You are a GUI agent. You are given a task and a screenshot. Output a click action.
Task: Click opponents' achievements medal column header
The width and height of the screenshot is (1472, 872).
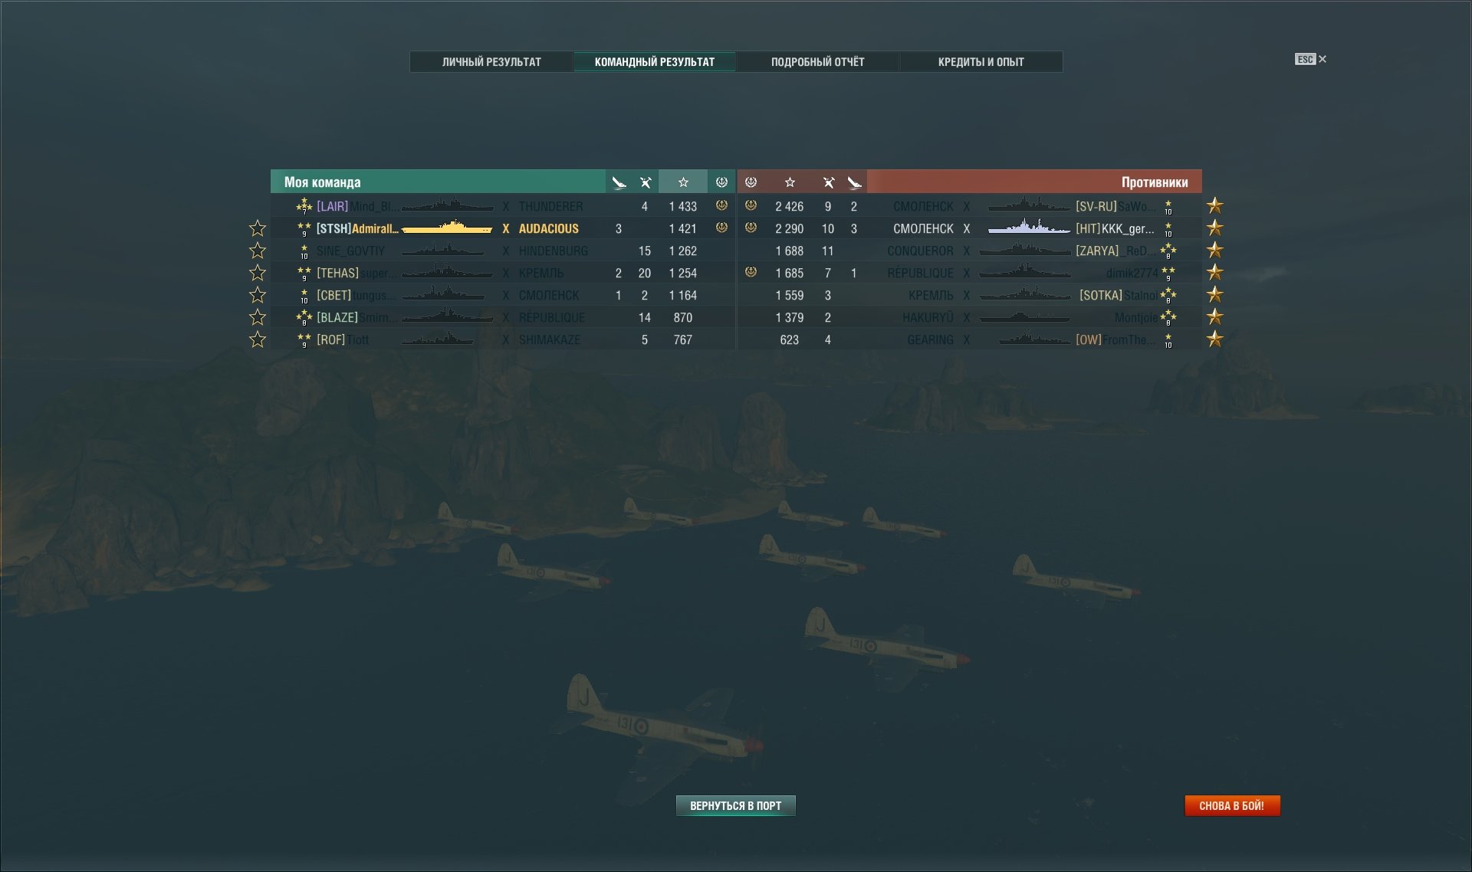pyautogui.click(x=751, y=182)
